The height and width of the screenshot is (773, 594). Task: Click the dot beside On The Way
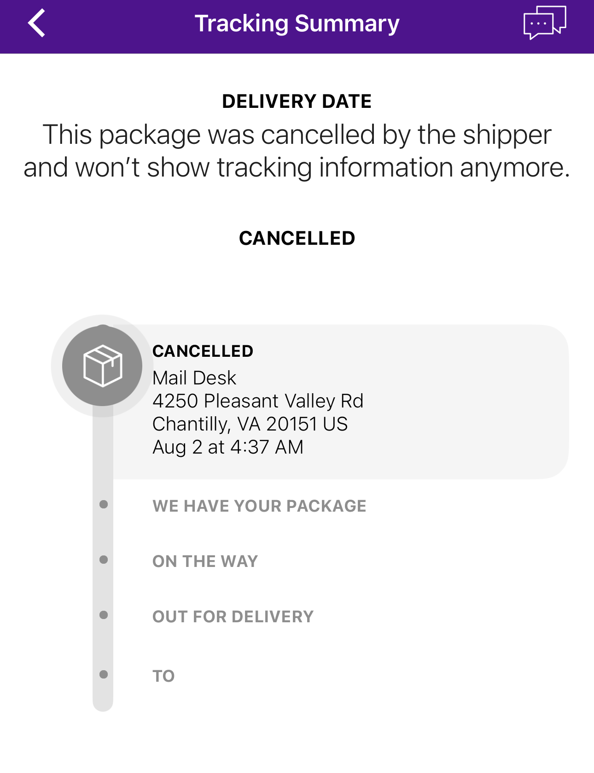coord(104,560)
